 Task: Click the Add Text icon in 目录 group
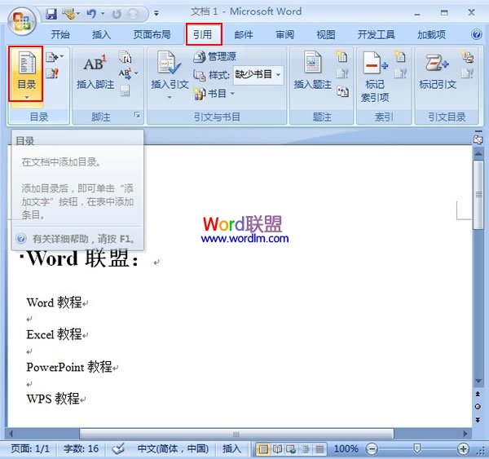[x=54, y=57]
